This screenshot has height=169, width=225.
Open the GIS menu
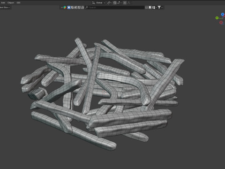tap(18, 3)
